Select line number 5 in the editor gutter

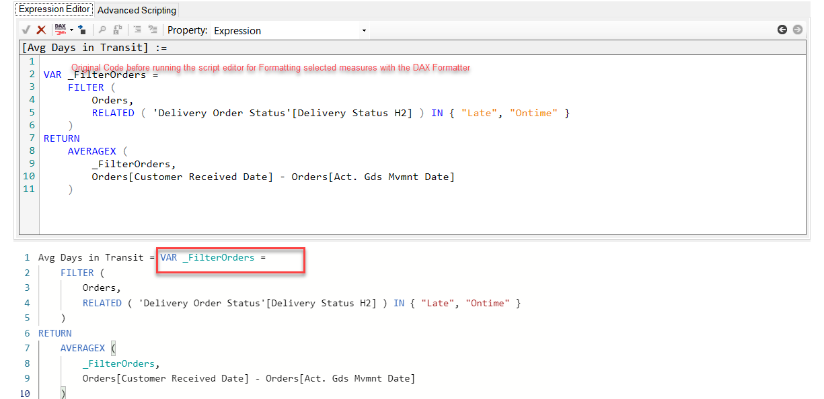pos(31,112)
